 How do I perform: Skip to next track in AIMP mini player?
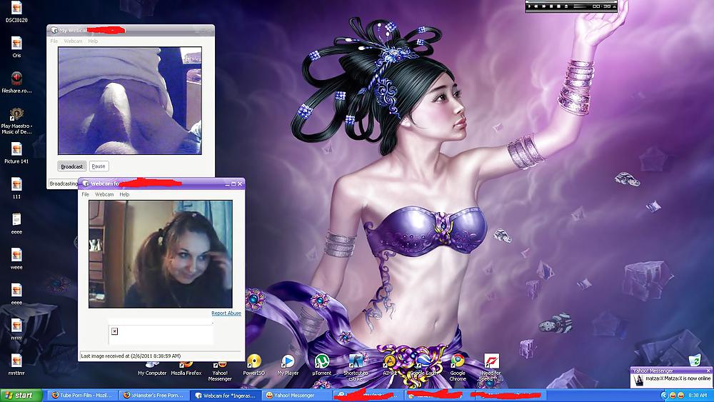click(543, 6)
